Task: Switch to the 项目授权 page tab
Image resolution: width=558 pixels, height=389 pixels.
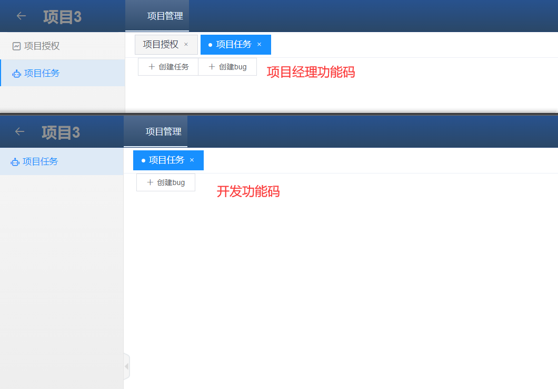Action: 161,45
